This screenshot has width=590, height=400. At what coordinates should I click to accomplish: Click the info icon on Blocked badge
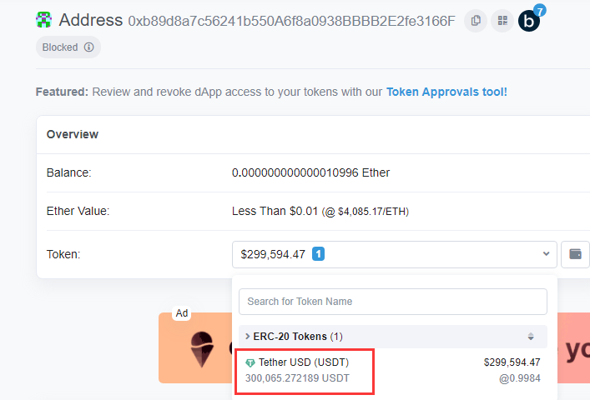pos(89,47)
